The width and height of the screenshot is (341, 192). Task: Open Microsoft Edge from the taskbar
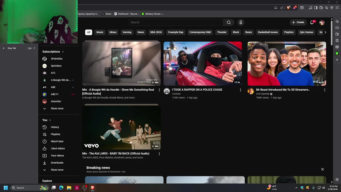point(61,188)
